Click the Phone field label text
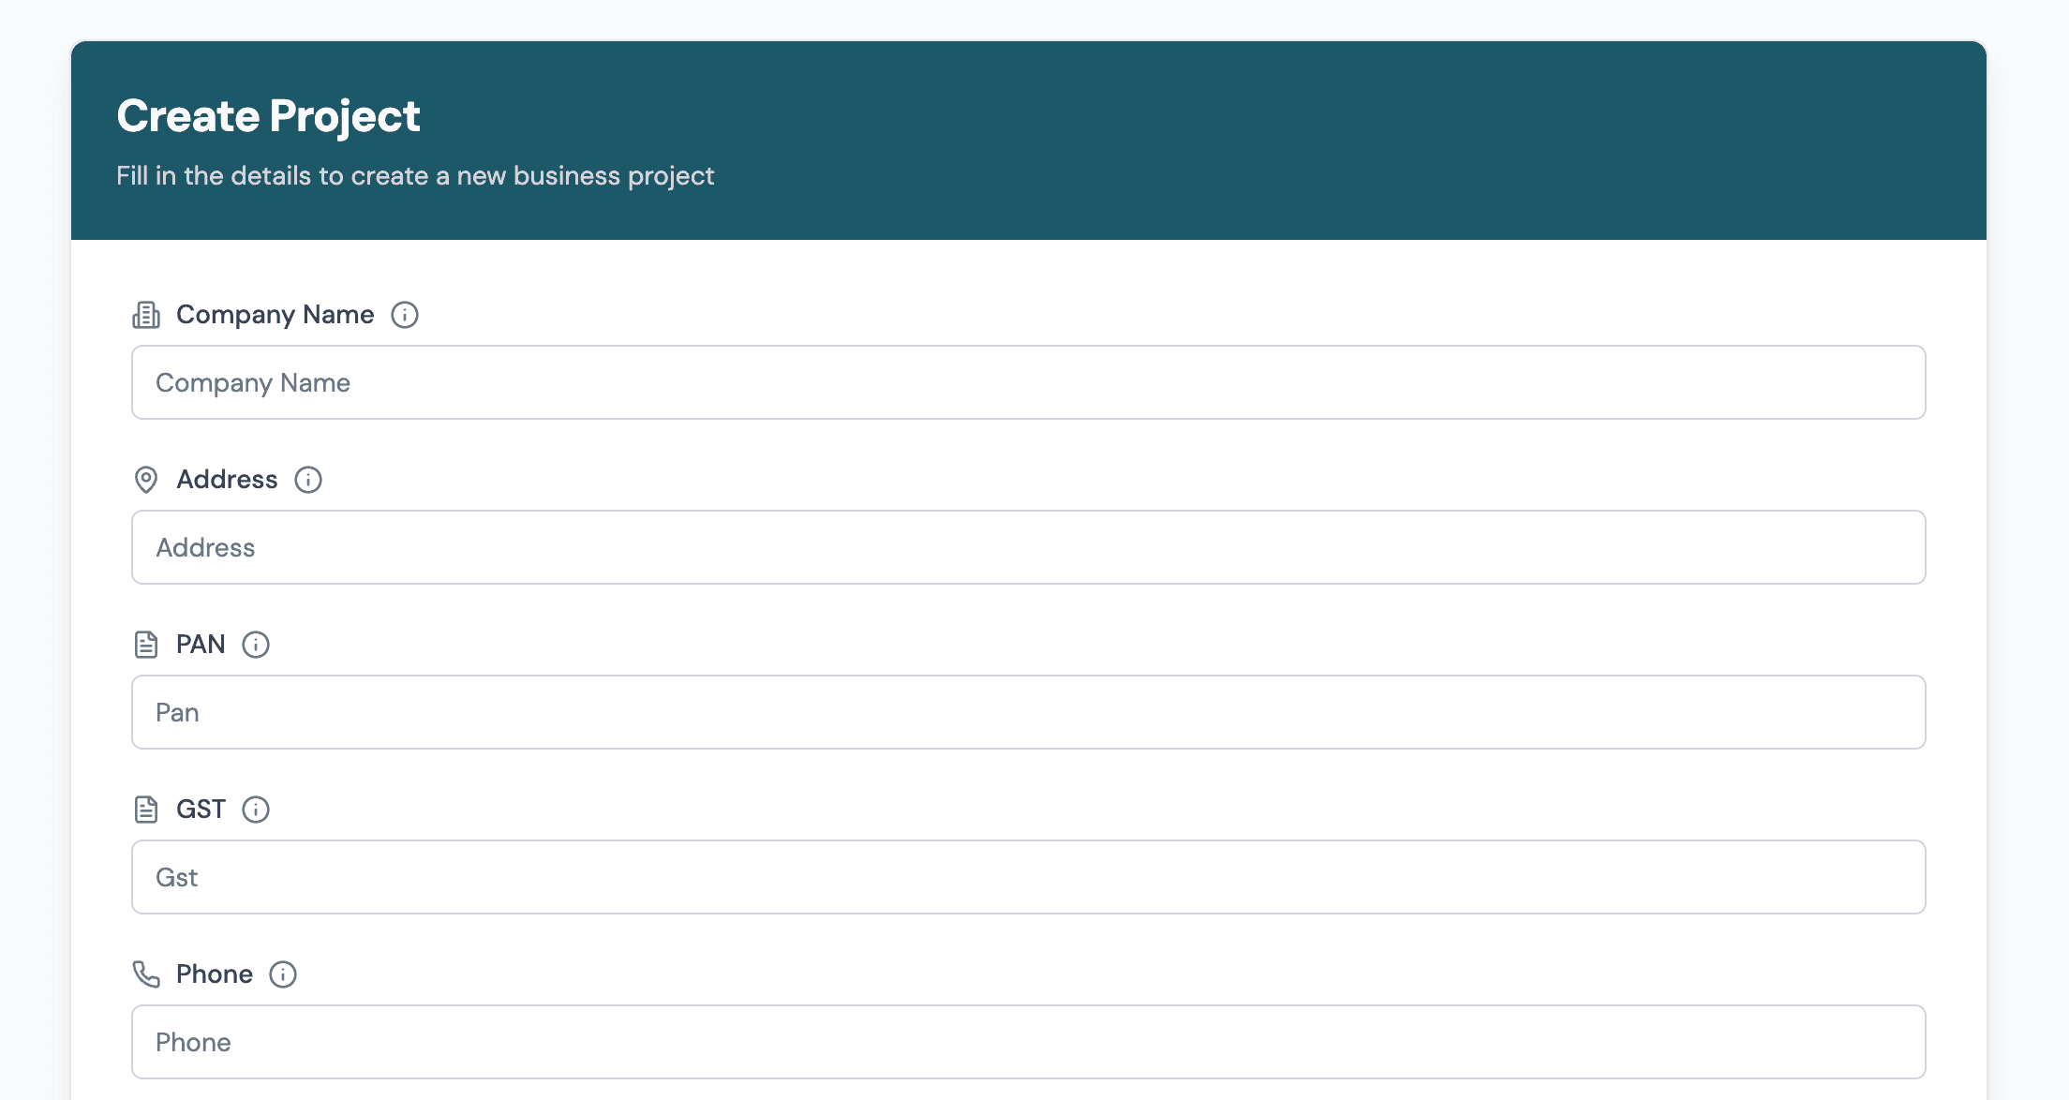The height and width of the screenshot is (1100, 2069). pos(214,974)
